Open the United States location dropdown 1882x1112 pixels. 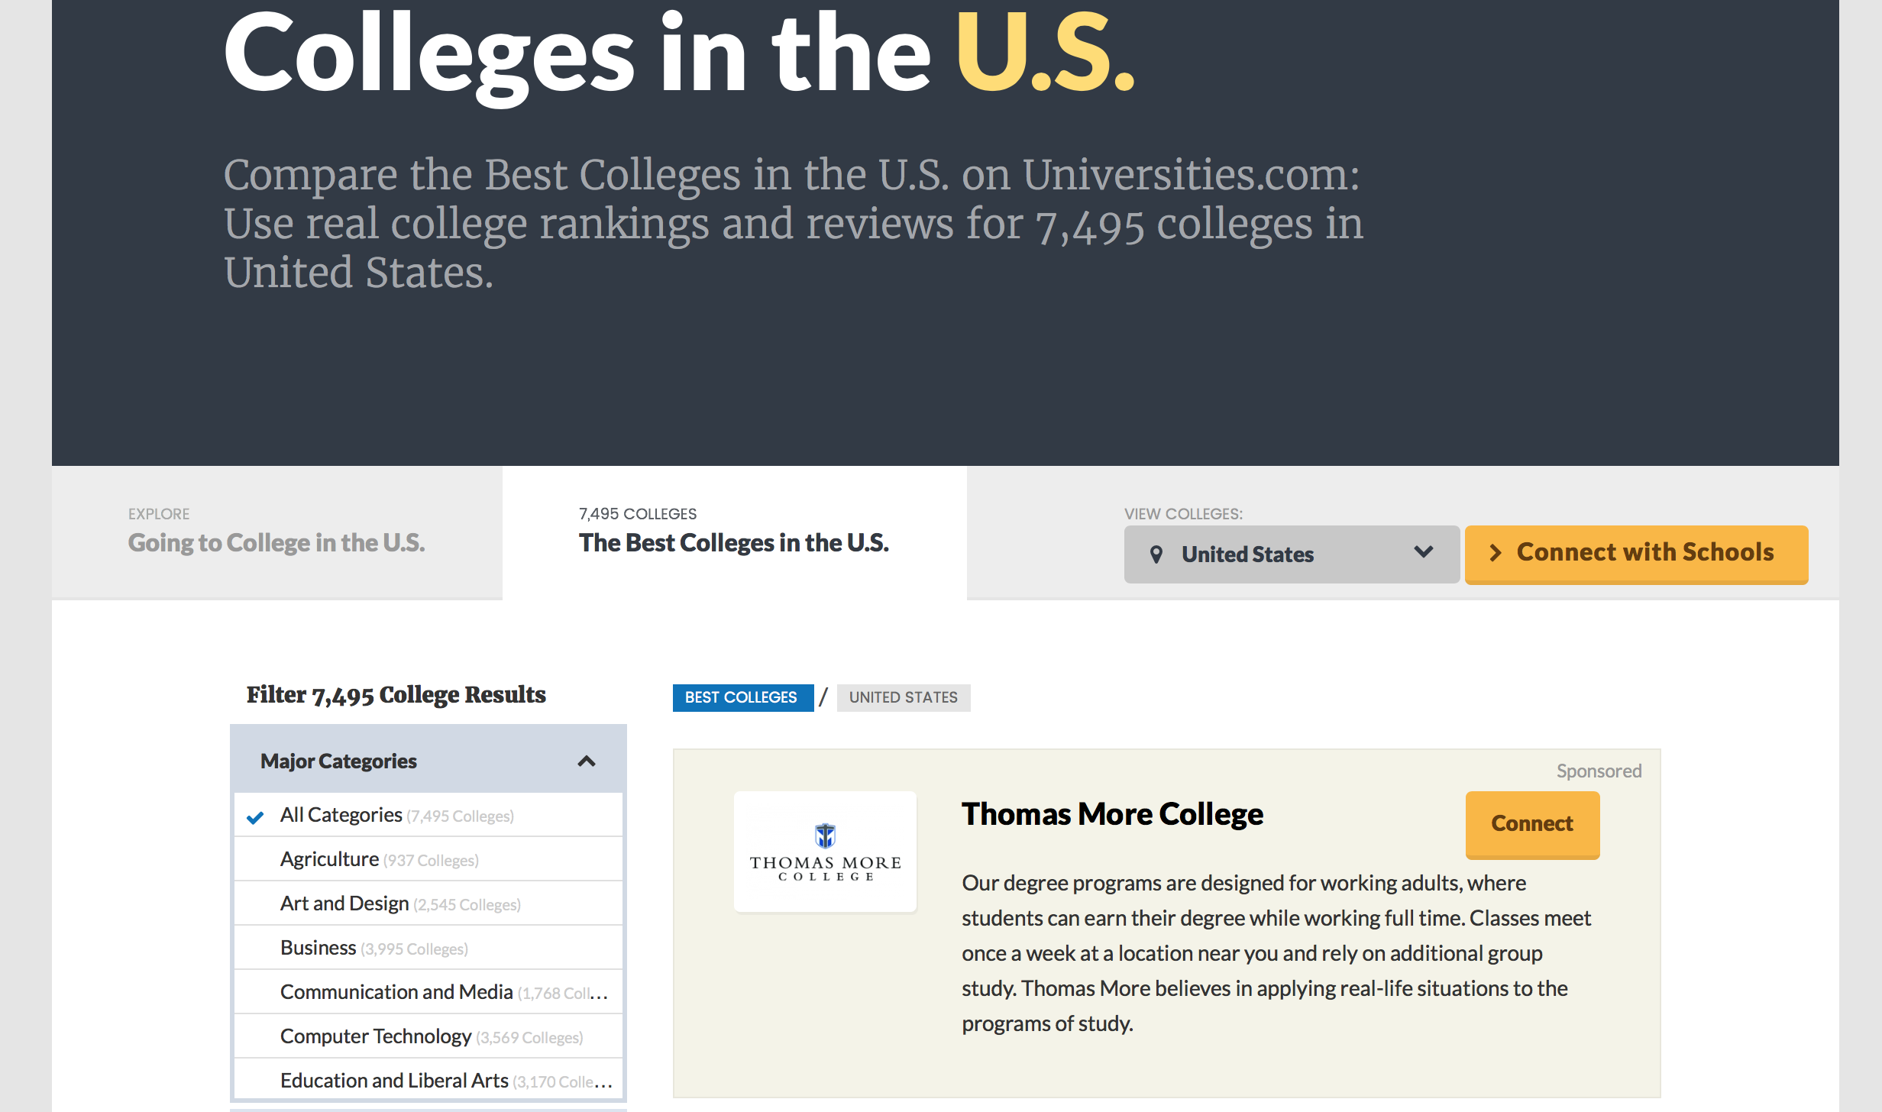[1291, 554]
